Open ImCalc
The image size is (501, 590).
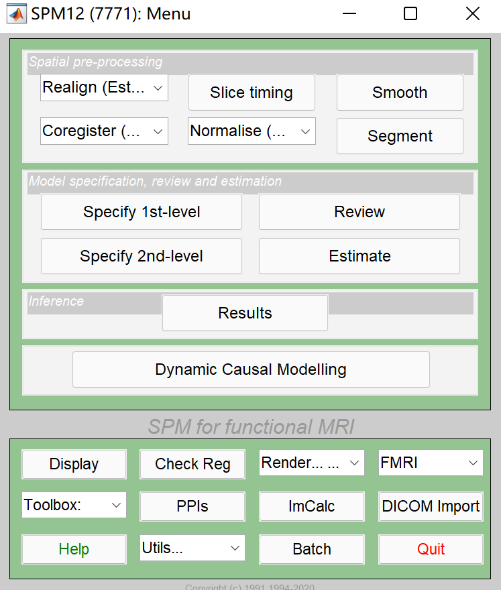(312, 506)
